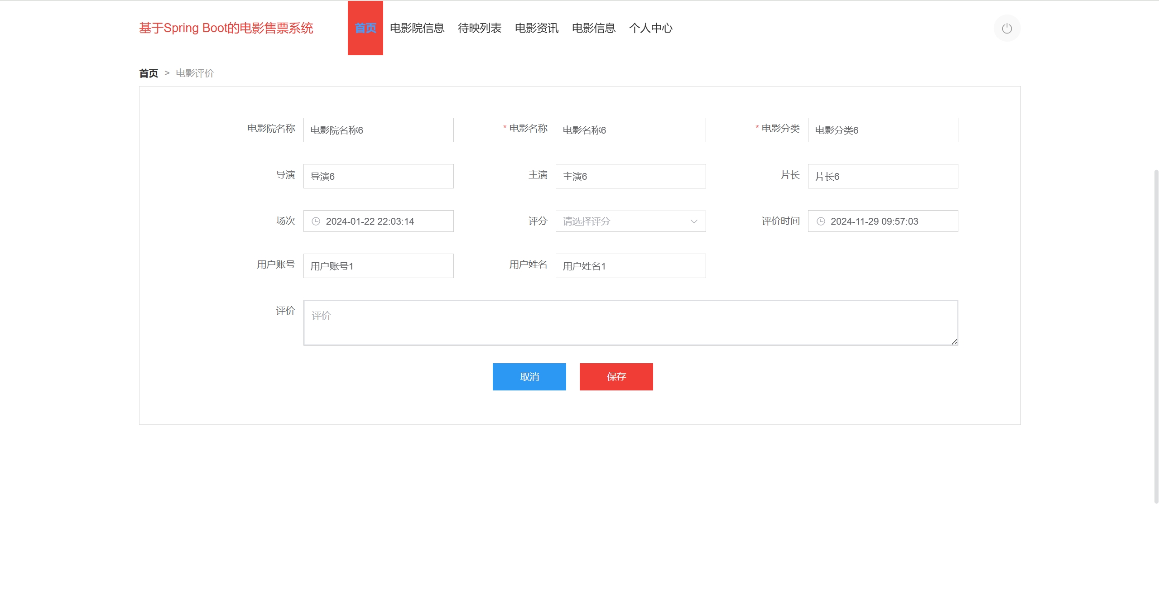
Task: Go to 个人中心 menu item
Action: click(651, 28)
